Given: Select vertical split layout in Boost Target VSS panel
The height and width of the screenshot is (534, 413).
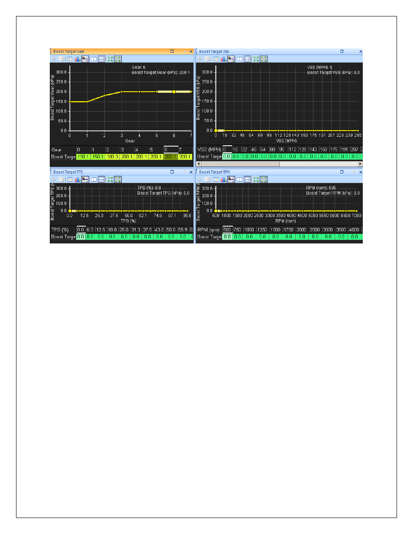Looking at the screenshot, I should coord(239,59).
